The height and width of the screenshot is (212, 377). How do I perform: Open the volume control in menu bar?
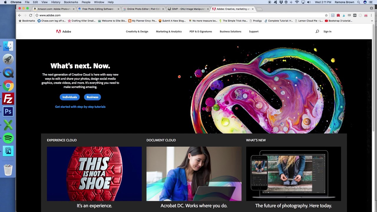tap(309, 2)
